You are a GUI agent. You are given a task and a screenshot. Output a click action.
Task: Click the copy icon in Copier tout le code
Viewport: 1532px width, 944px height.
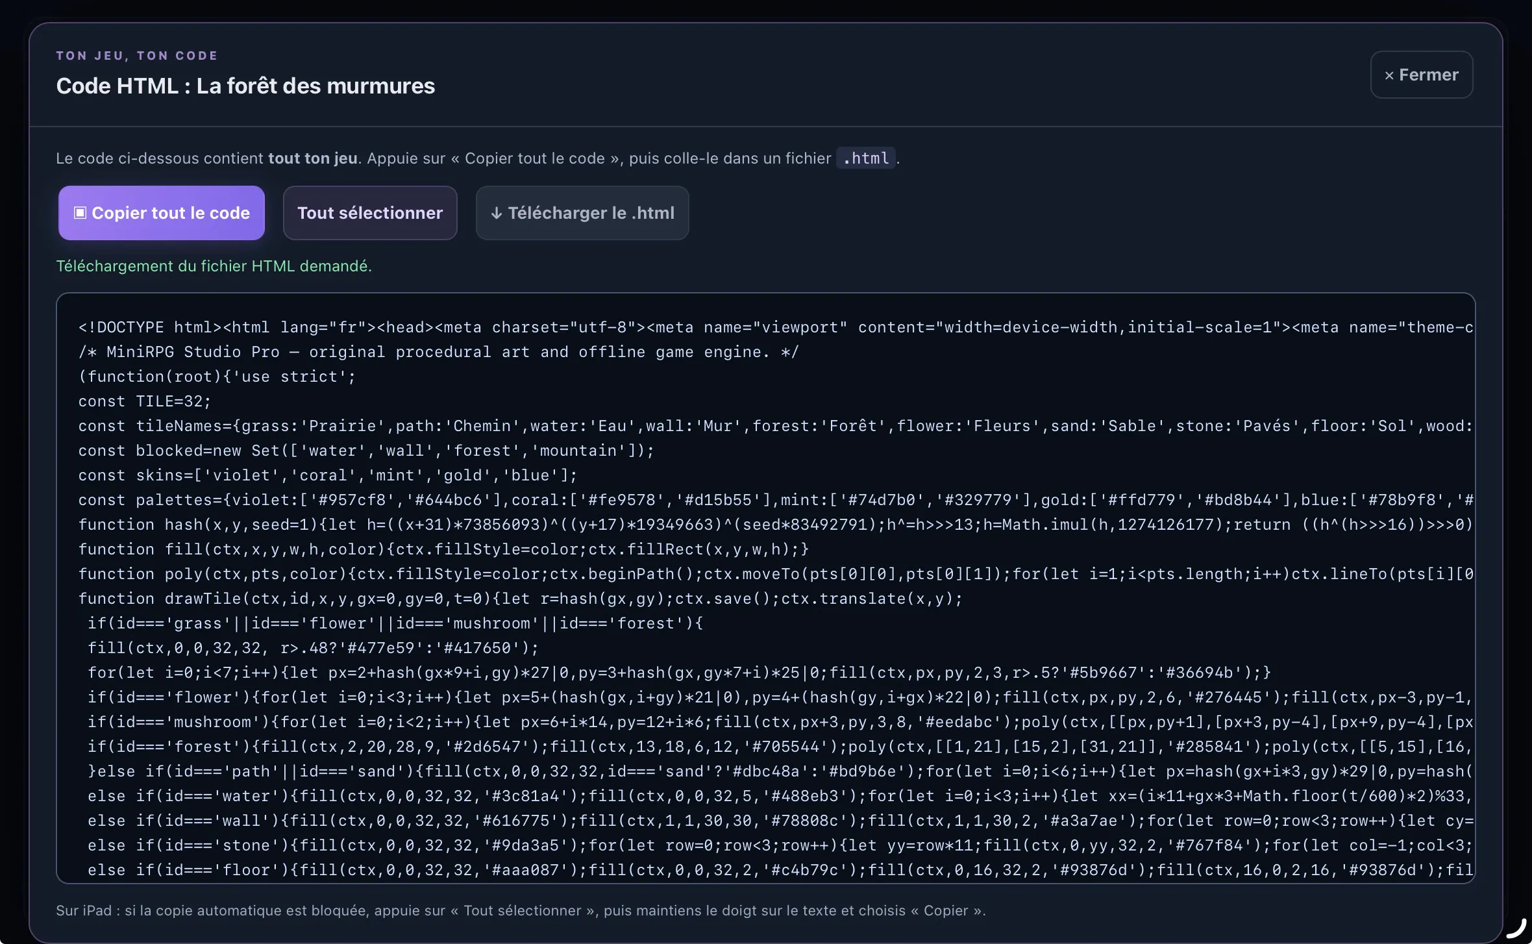pos(80,213)
